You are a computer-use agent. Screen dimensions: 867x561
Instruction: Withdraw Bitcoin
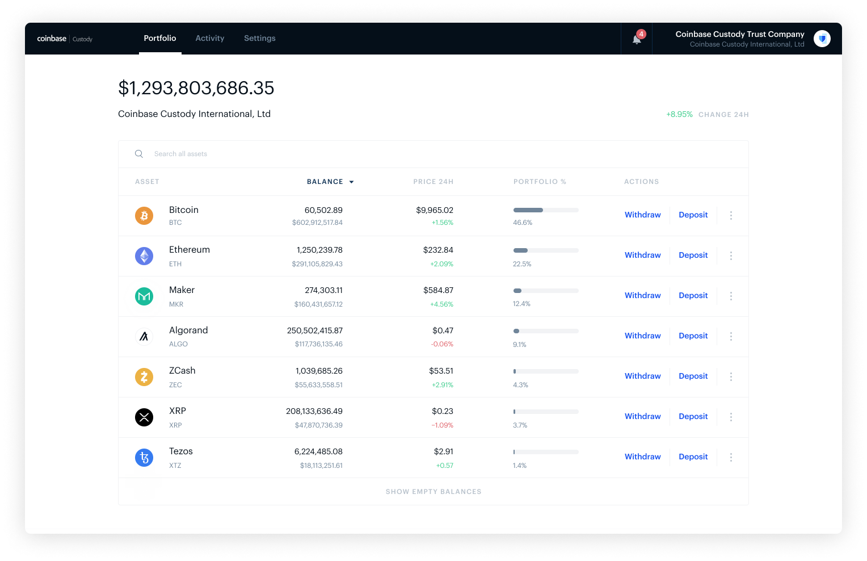pos(643,215)
